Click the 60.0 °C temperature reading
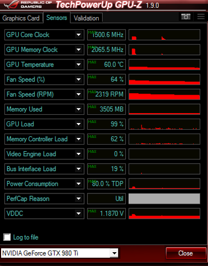Viewport: 208px width, 266px height. (x=106, y=64)
